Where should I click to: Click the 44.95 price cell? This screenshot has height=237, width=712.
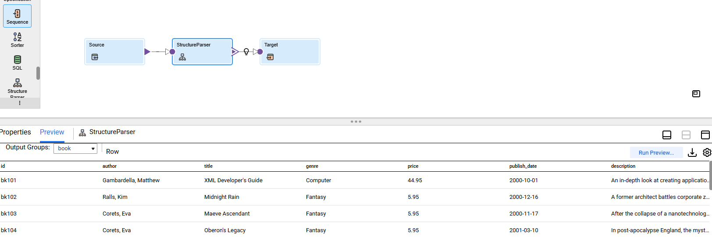click(x=415, y=180)
